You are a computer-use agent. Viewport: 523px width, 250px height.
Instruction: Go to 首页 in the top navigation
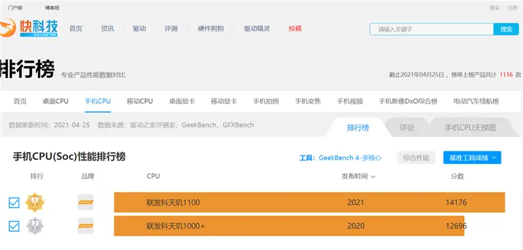pyautogui.click(x=76, y=29)
